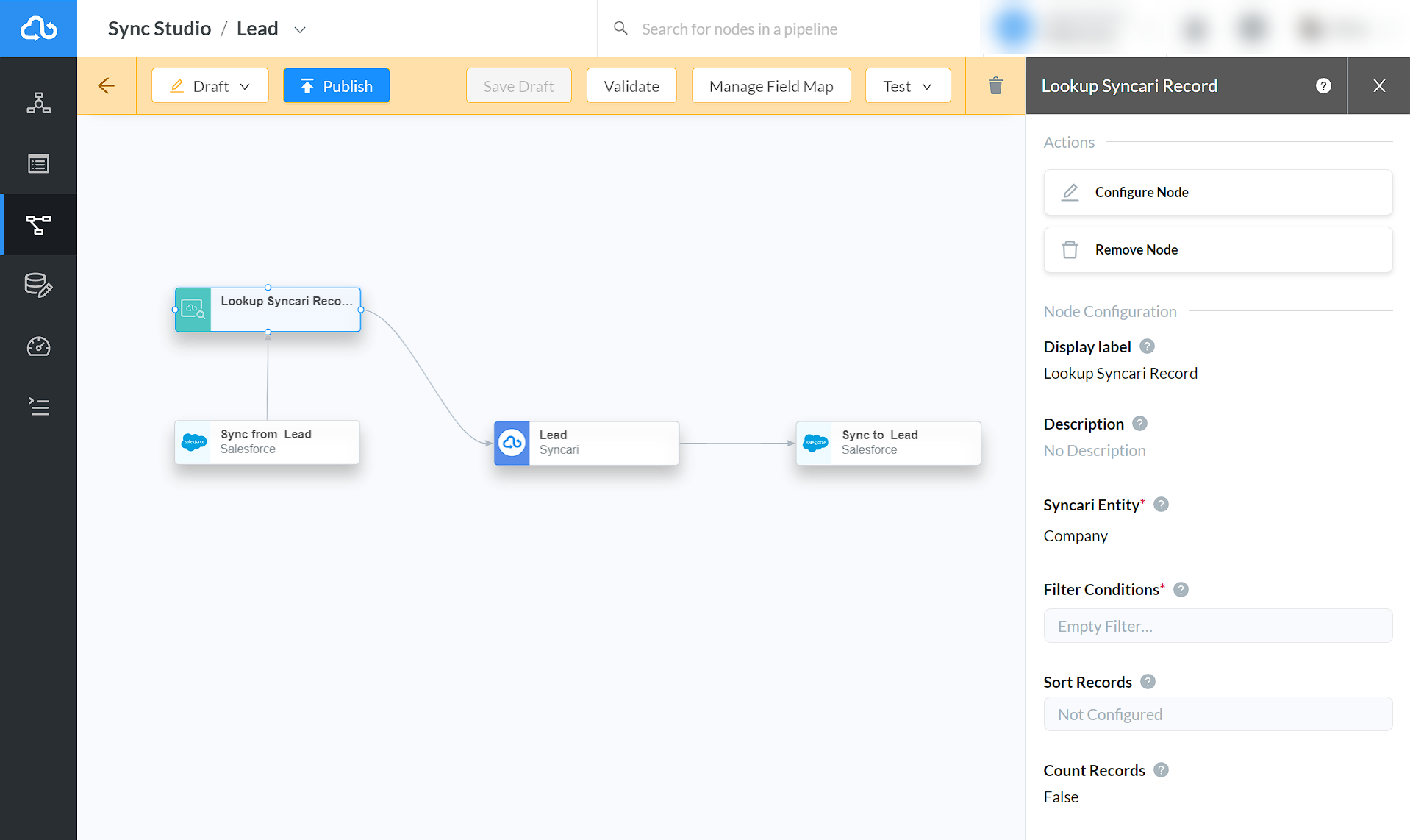Click the Validate button
The height and width of the screenshot is (840, 1410).
631,86
